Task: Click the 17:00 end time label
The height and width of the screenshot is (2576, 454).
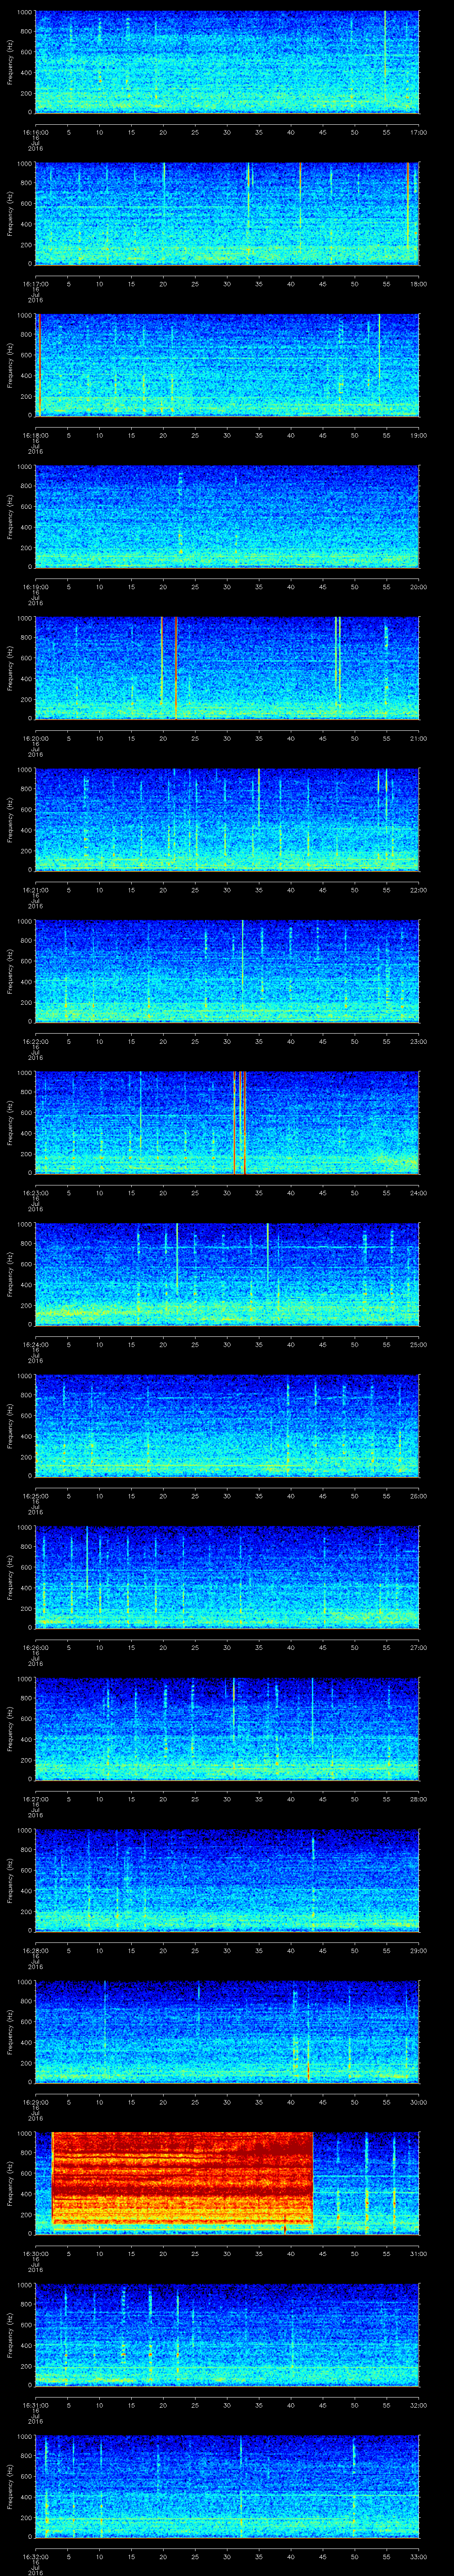Action: 419,132
